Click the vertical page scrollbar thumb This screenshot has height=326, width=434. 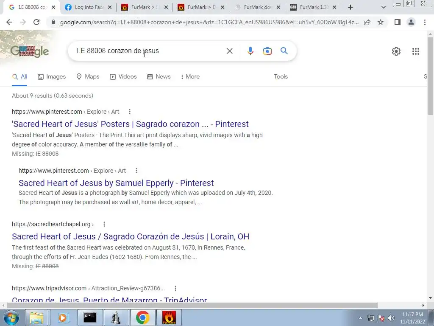pos(430,76)
